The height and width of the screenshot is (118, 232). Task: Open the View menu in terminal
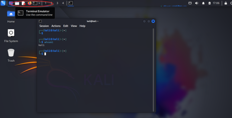[x=74, y=26]
